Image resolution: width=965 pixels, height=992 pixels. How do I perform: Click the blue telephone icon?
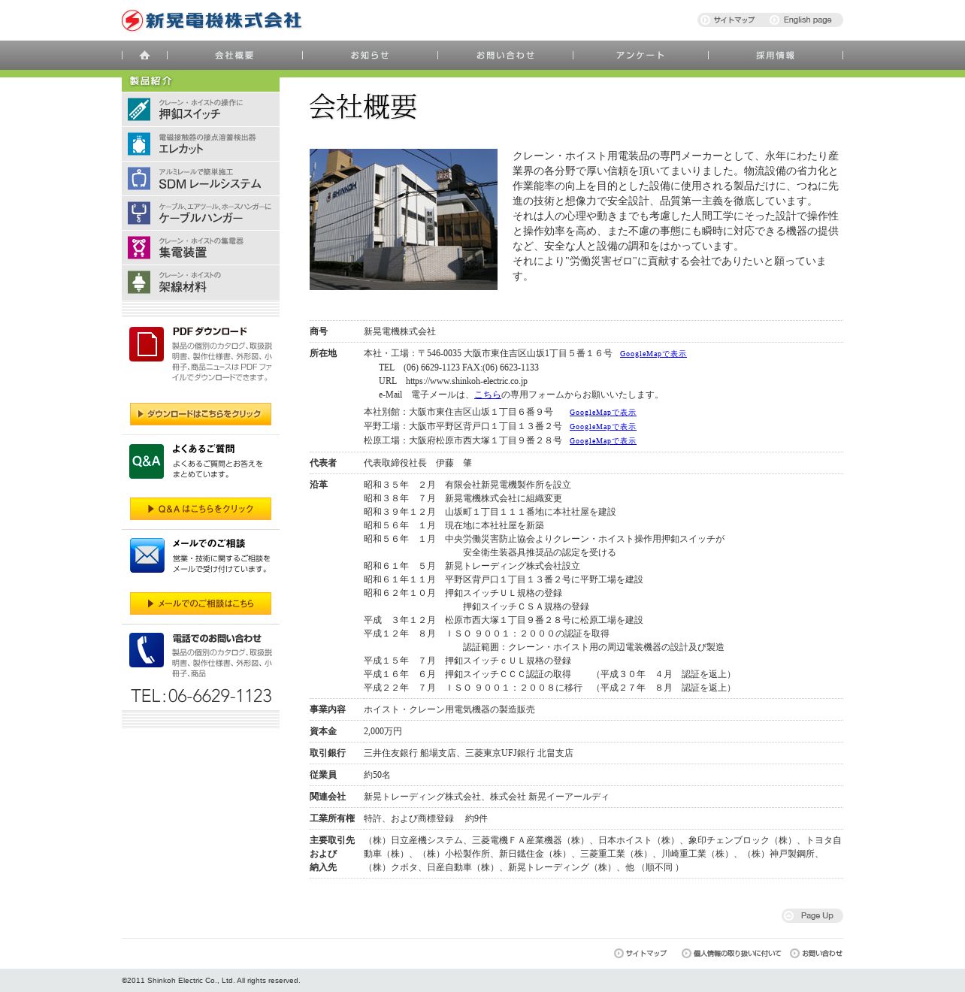click(147, 650)
